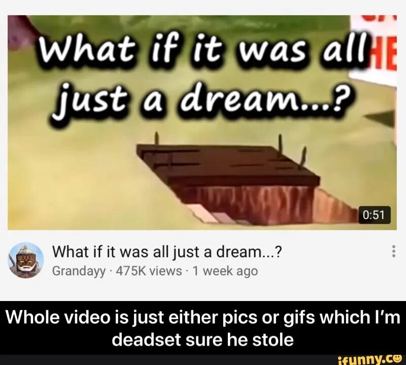Open the video title 'What if it was all just a dream...?'
The width and height of the screenshot is (406, 365).
(167, 251)
